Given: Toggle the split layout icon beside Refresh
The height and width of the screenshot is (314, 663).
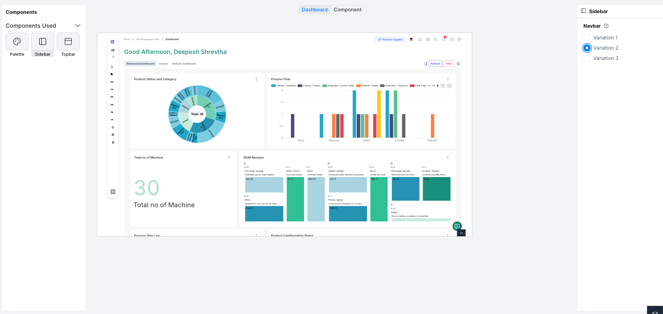Looking at the screenshot, I should [x=426, y=64].
